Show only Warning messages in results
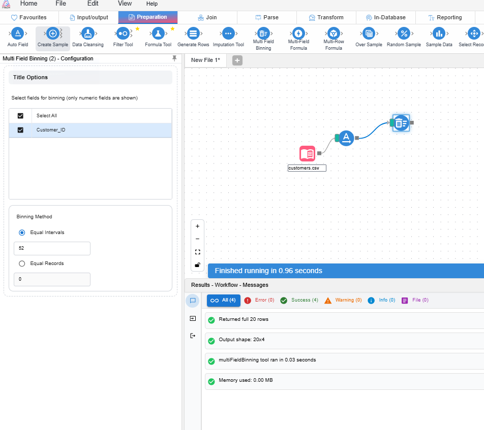Image resolution: width=484 pixels, height=430 pixels. point(343,300)
